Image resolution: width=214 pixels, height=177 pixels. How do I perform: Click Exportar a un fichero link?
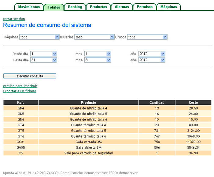(x=19, y=91)
